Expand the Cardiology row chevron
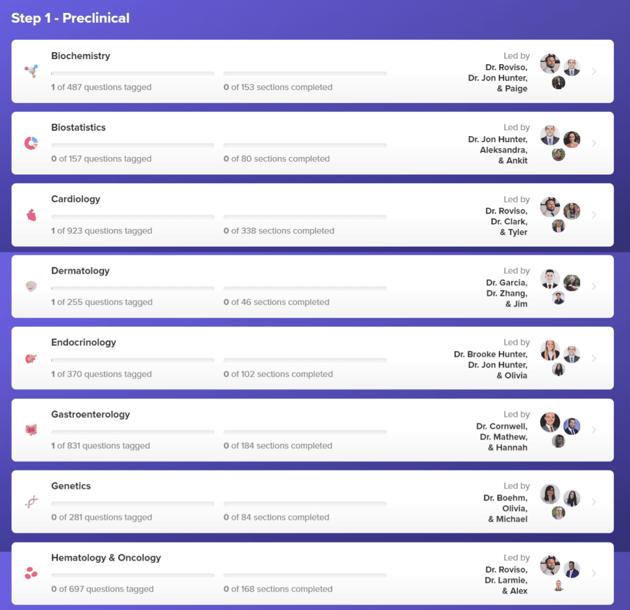The width and height of the screenshot is (630, 610). 594,215
